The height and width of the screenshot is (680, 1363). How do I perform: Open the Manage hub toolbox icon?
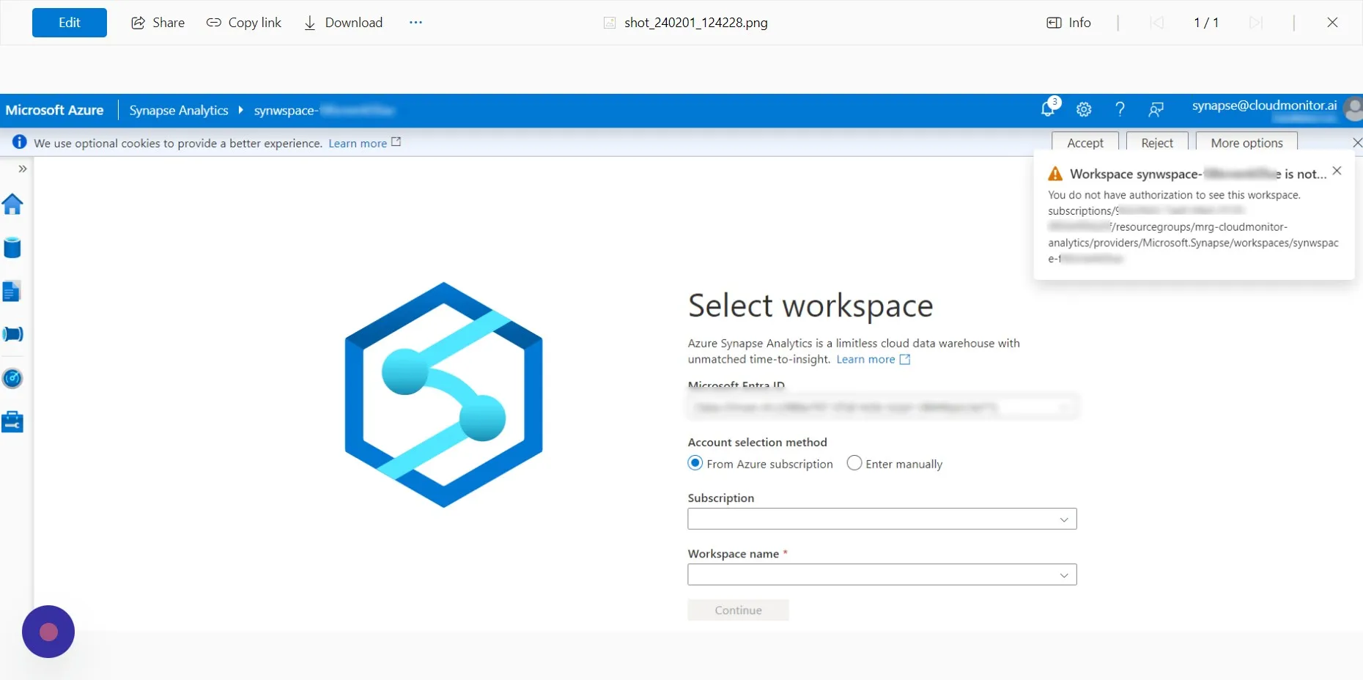12,422
